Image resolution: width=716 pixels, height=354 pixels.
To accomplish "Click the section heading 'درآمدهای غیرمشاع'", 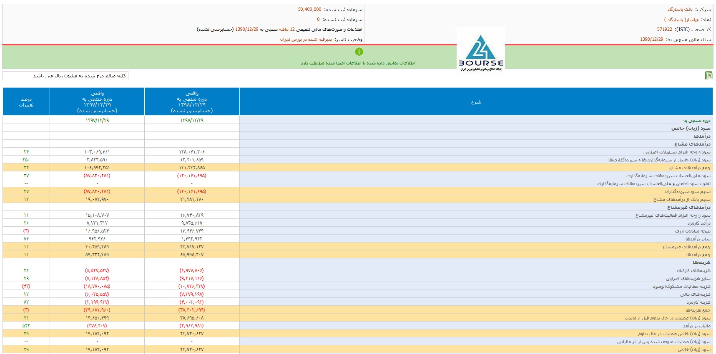I will [x=688, y=207].
